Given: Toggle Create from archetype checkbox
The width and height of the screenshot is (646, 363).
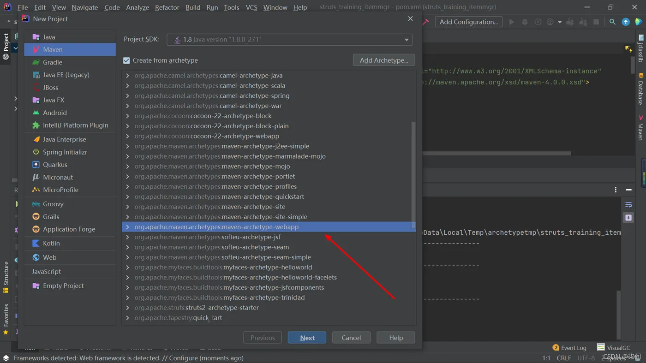Looking at the screenshot, I should click(x=126, y=60).
